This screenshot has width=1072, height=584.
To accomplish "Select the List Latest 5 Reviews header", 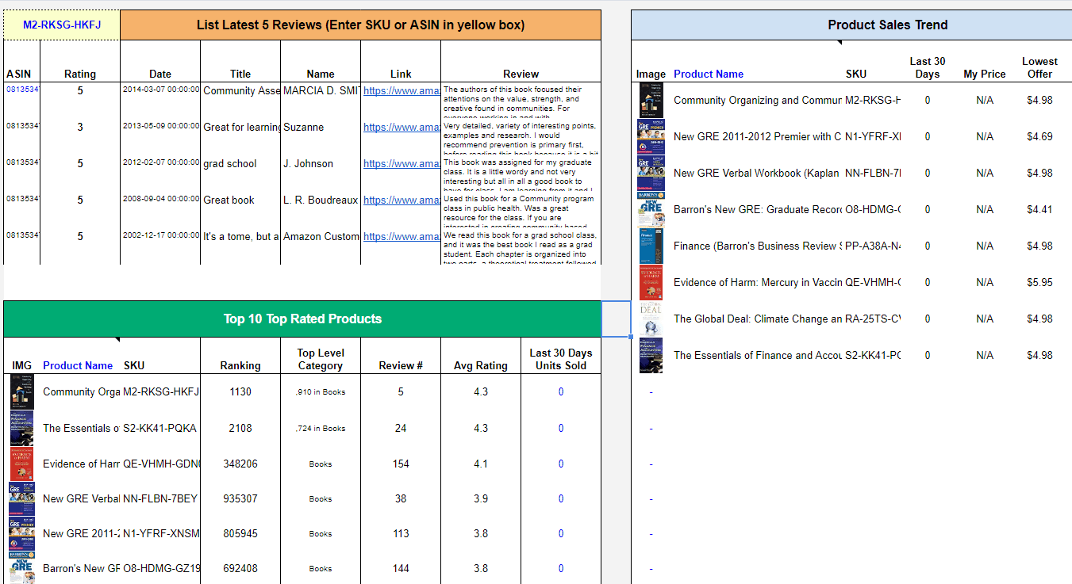I will (x=360, y=25).
